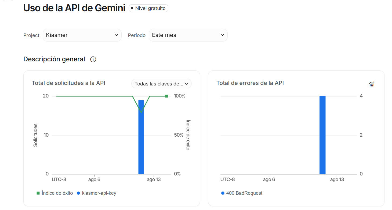The image size is (392, 210).
Task: Toggle 400 BadRequest legend entry
Action: click(x=242, y=193)
